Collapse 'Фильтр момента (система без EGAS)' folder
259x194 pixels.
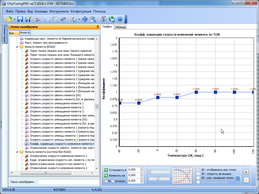(17, 152)
